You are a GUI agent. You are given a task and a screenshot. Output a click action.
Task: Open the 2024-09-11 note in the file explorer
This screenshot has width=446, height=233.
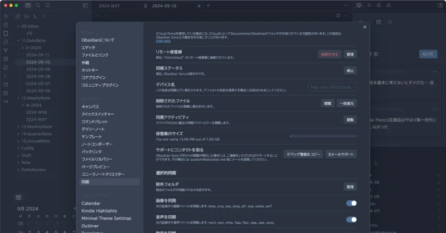pyautogui.click(x=37, y=54)
